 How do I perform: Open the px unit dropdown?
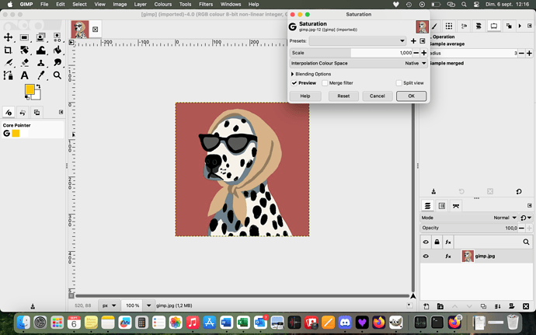tap(110, 305)
